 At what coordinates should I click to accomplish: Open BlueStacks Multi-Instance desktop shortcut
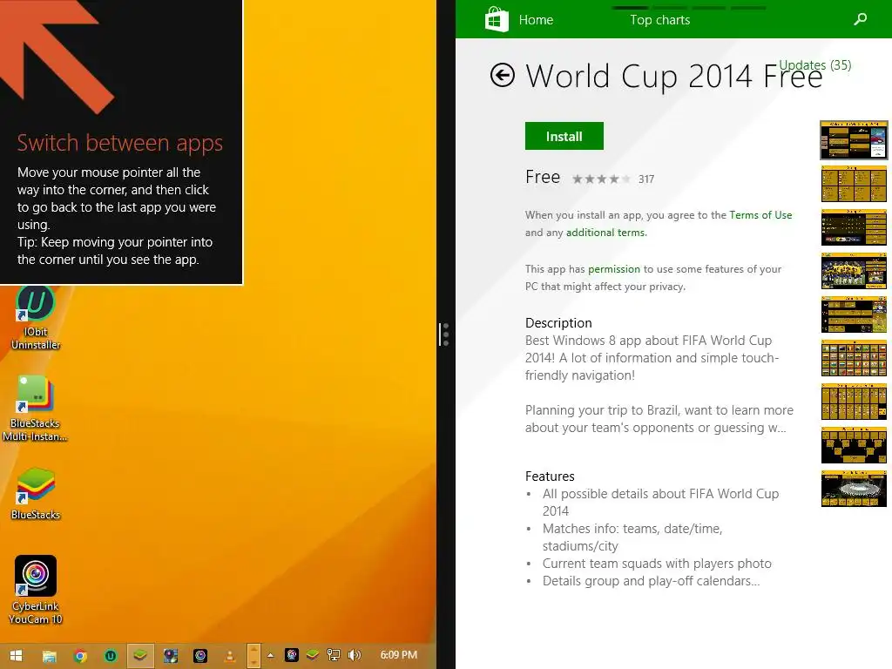click(x=35, y=408)
